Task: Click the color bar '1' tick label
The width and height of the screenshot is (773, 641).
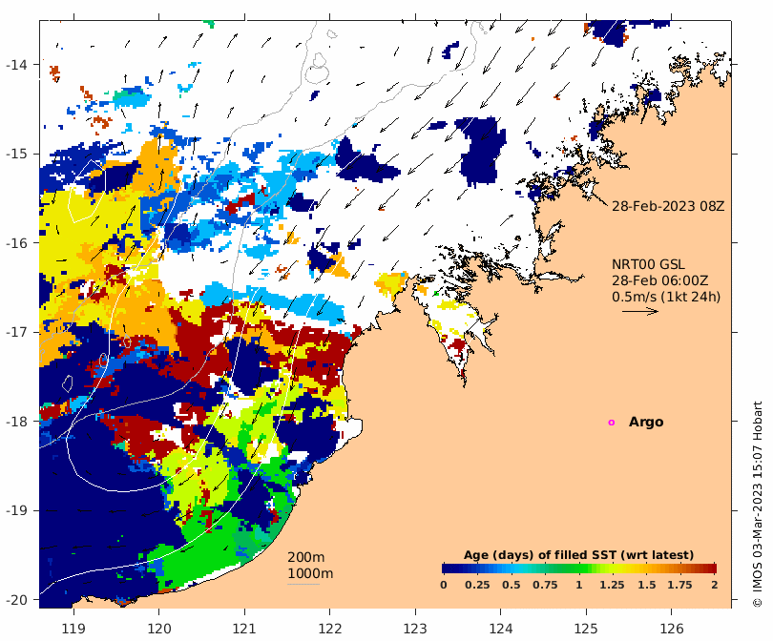Action: [x=579, y=585]
